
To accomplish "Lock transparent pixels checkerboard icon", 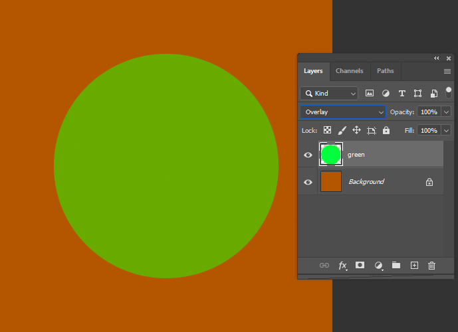I will 328,130.
